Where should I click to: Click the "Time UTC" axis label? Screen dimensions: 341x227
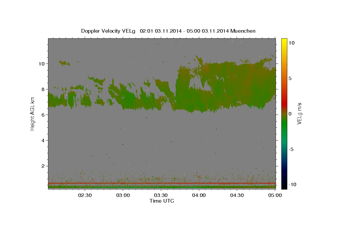[x=162, y=201]
